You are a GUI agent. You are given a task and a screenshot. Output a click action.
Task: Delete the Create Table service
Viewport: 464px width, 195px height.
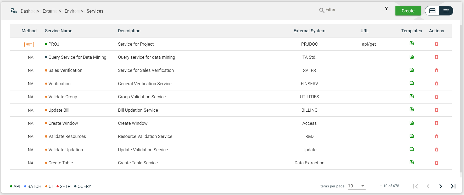click(436, 163)
